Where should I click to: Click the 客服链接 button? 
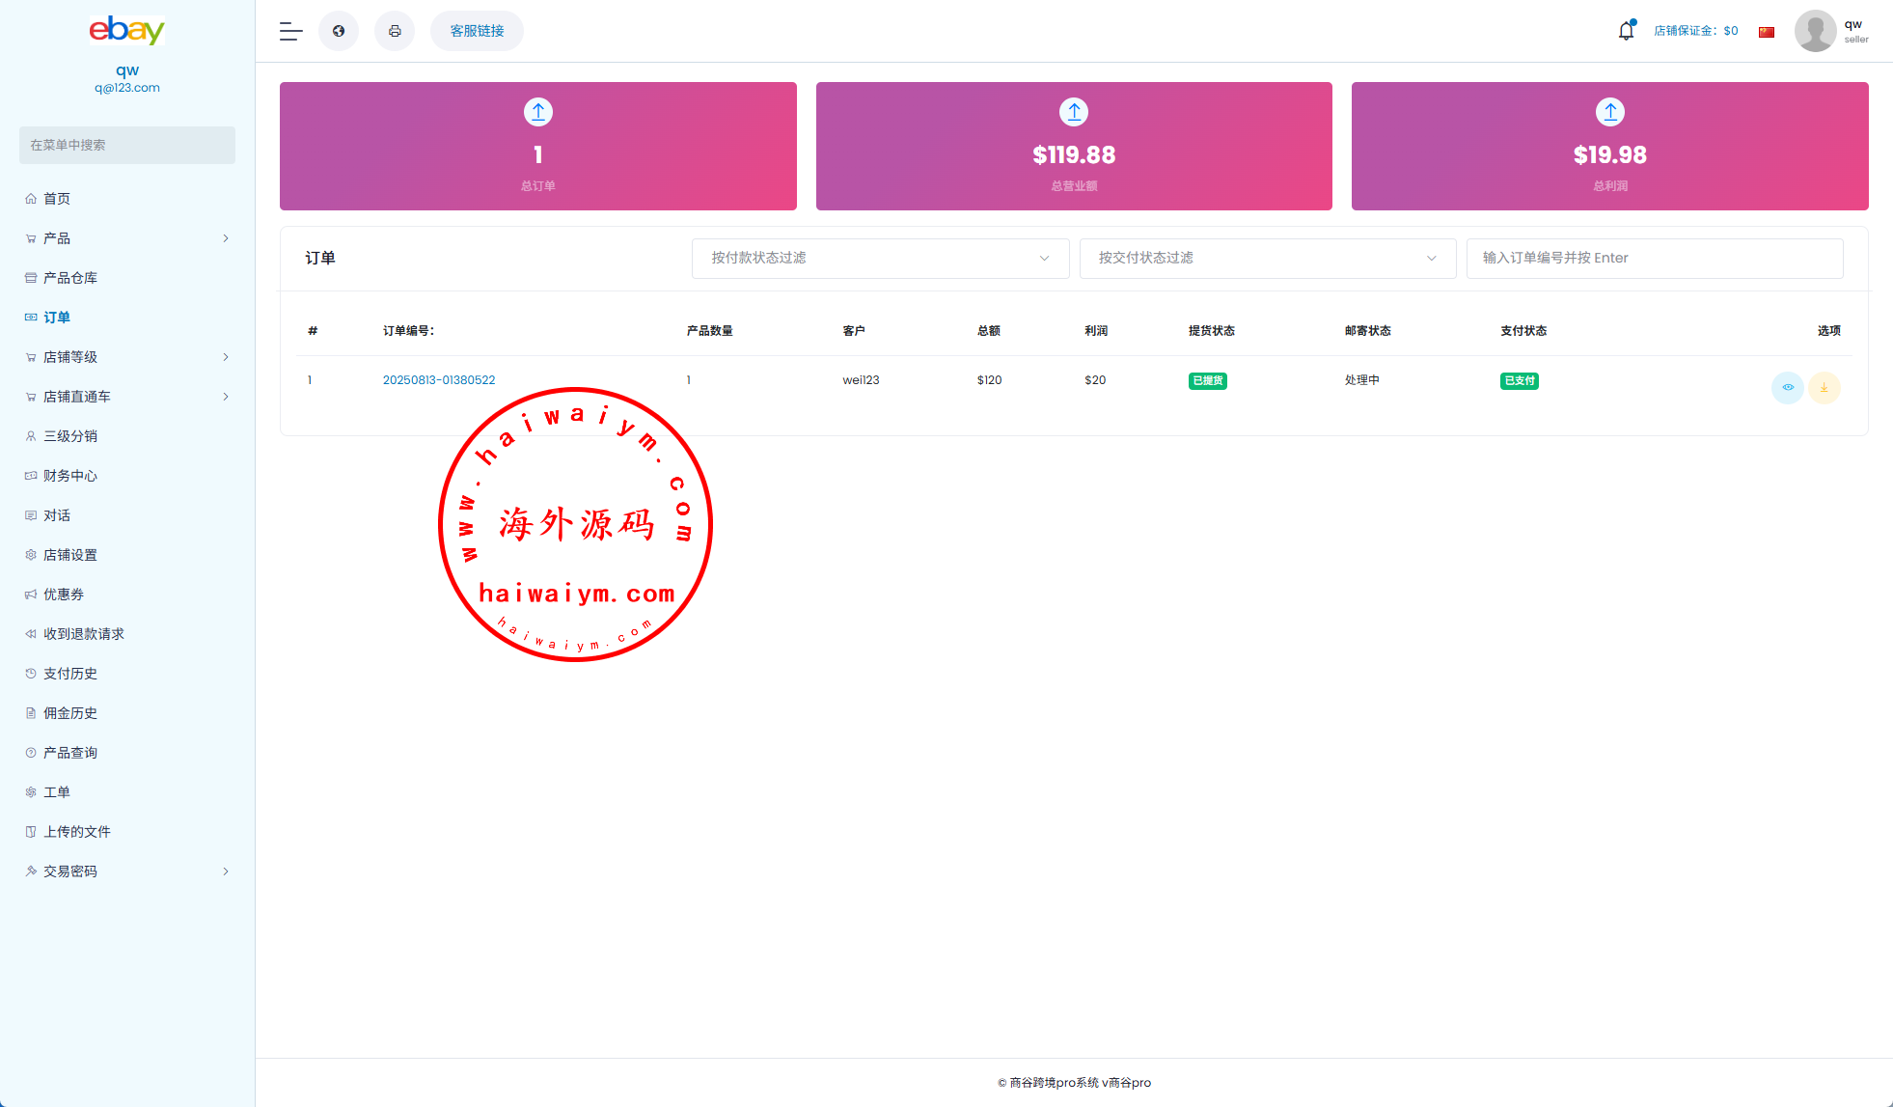477,31
